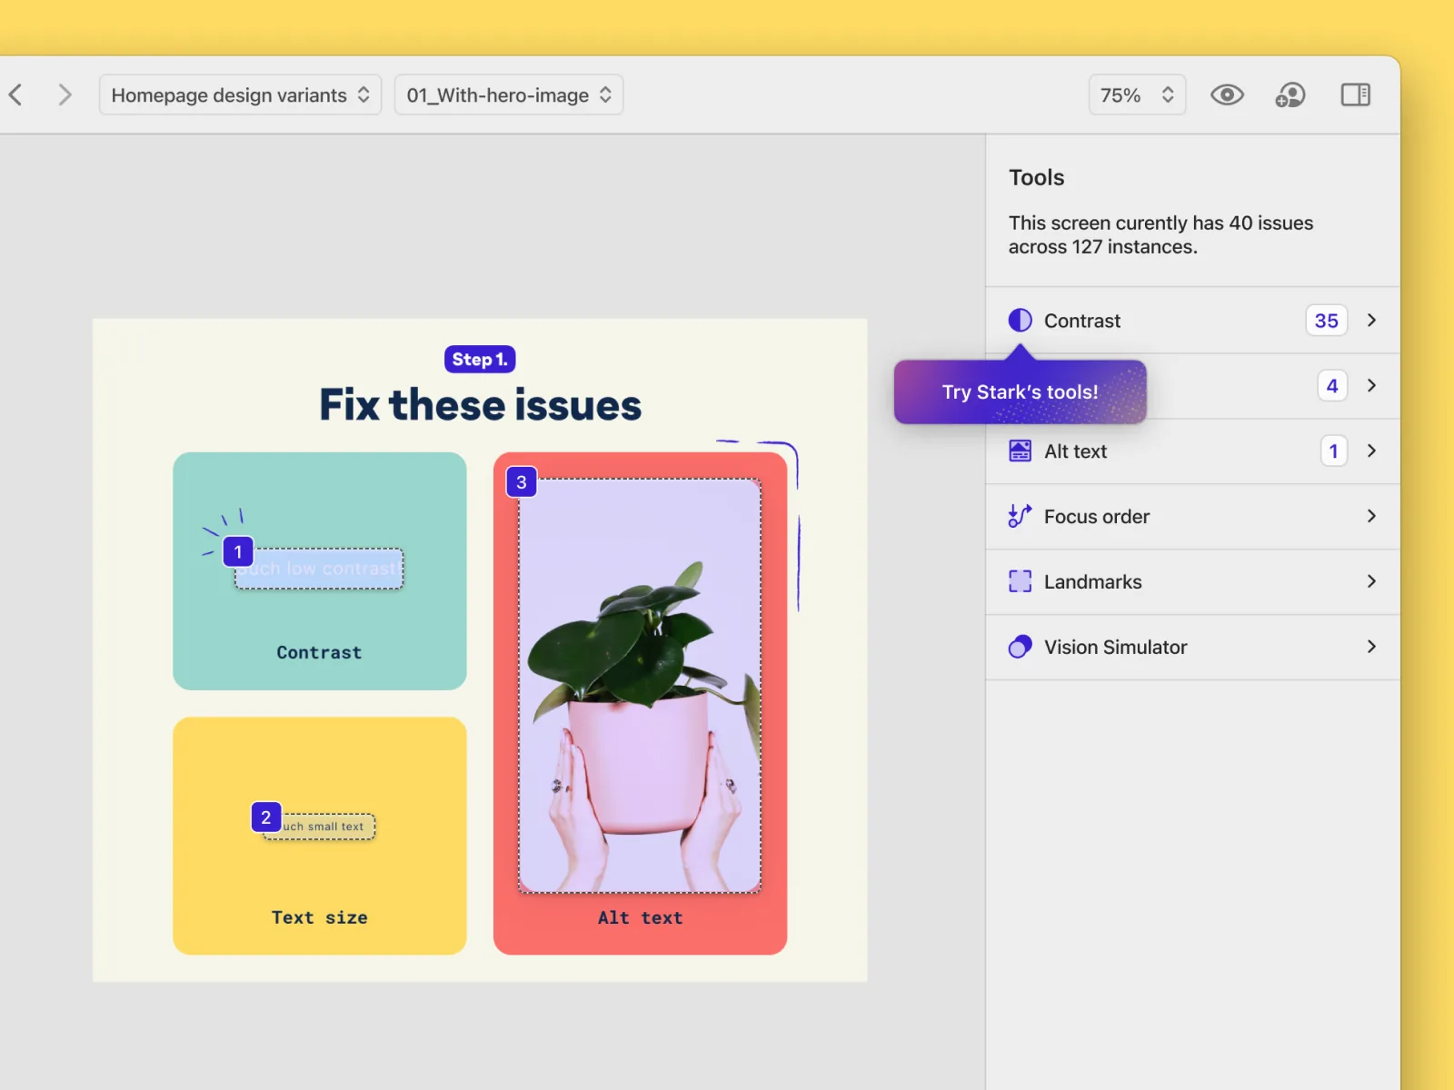The width and height of the screenshot is (1454, 1090).
Task: Click the Text size label on yellow card
Action: point(319,917)
